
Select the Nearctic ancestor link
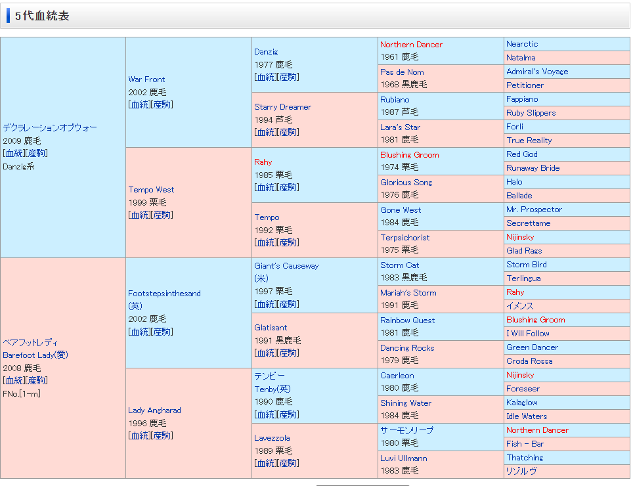click(x=522, y=44)
